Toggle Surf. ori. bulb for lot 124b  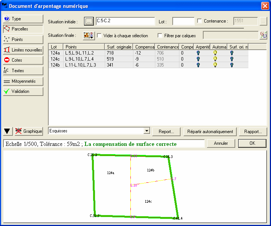click(x=232, y=65)
